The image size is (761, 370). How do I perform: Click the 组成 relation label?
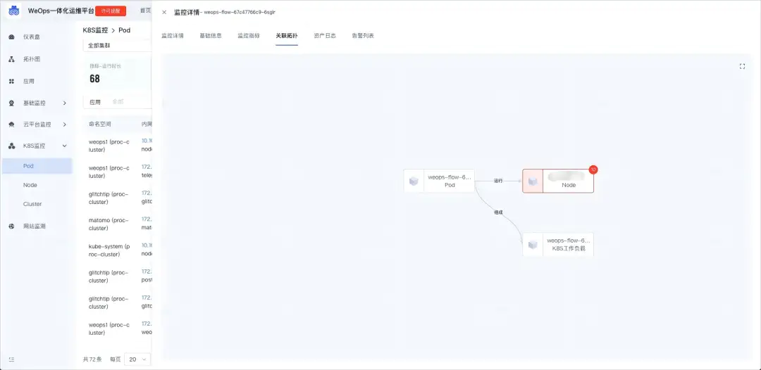[498, 212]
